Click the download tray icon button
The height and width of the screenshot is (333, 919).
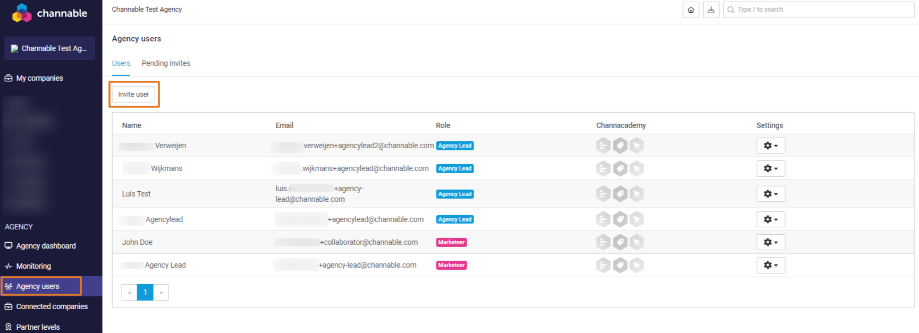[711, 10]
